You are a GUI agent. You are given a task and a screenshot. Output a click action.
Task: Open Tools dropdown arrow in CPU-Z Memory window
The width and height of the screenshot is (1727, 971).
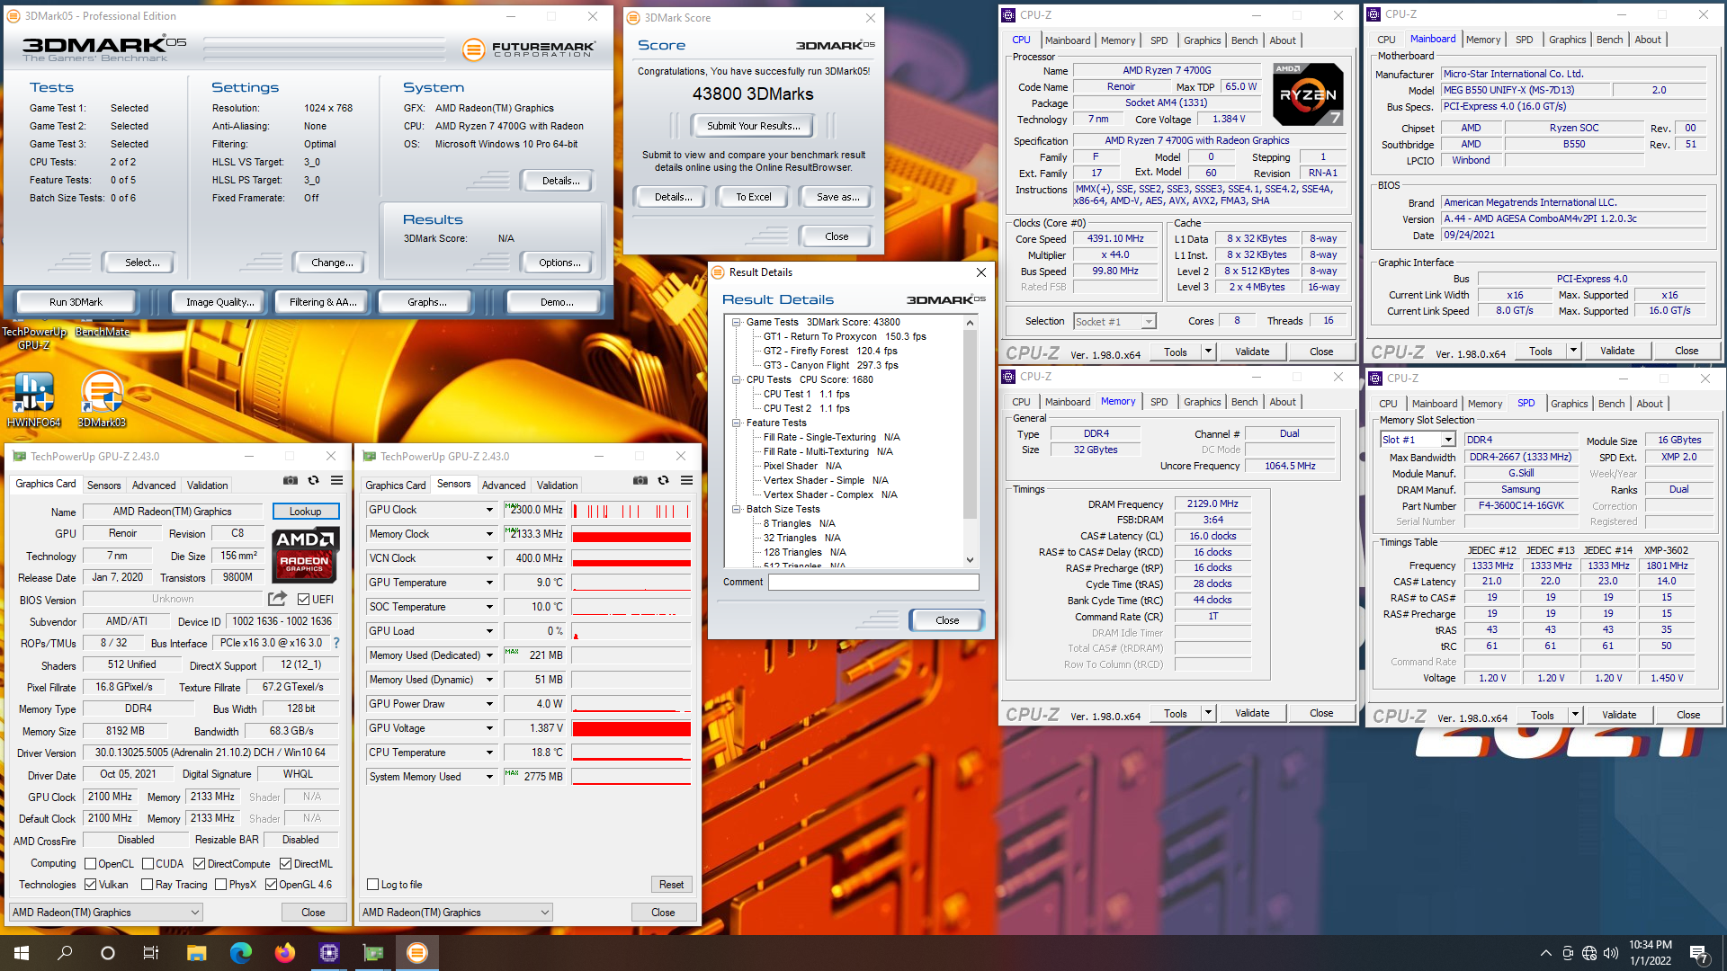click(1208, 713)
